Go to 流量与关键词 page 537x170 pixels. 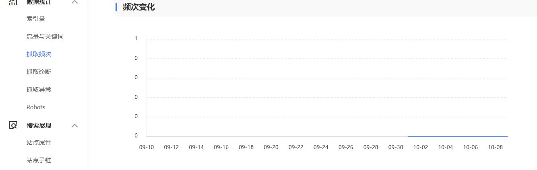[x=45, y=37]
